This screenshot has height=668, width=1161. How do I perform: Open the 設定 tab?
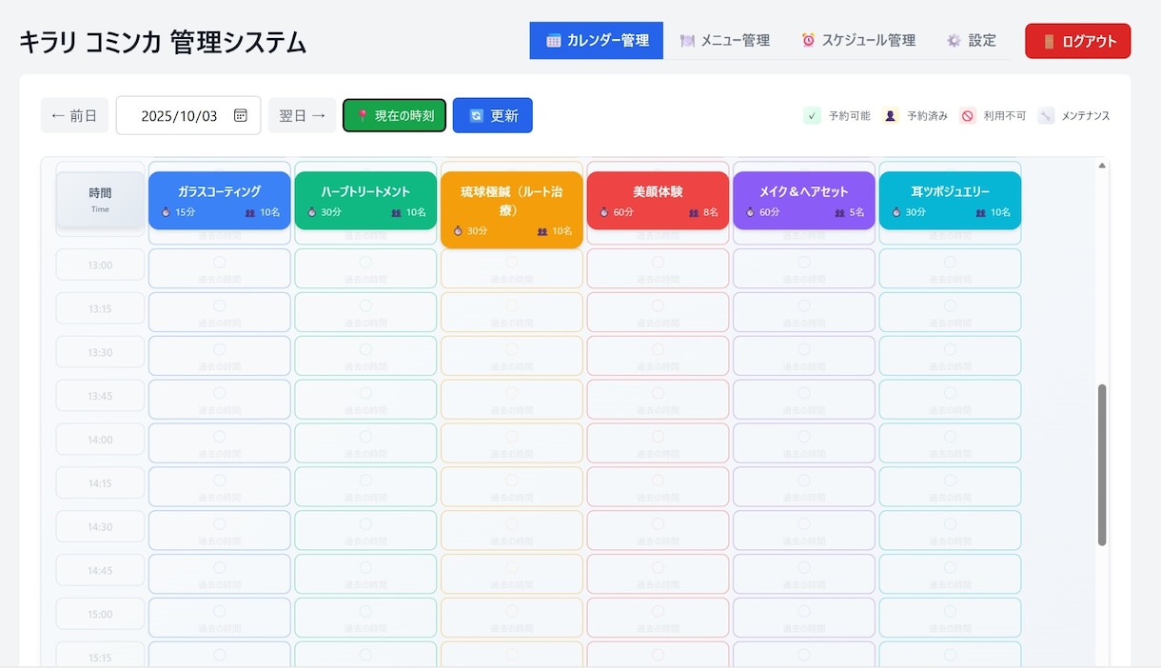(972, 40)
